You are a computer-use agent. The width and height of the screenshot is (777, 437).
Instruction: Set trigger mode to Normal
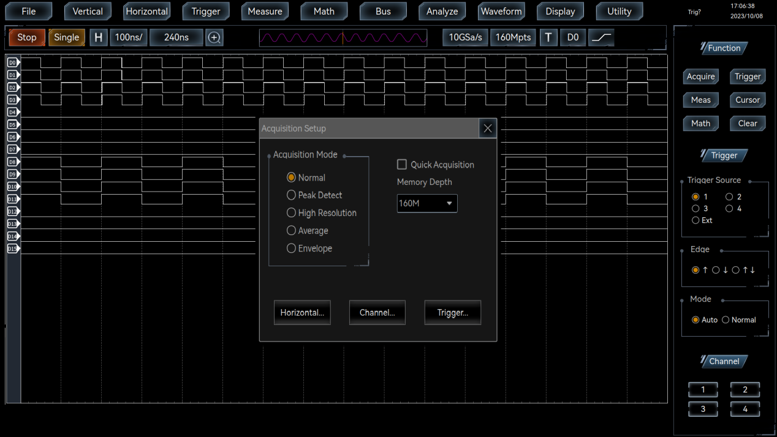(x=726, y=320)
